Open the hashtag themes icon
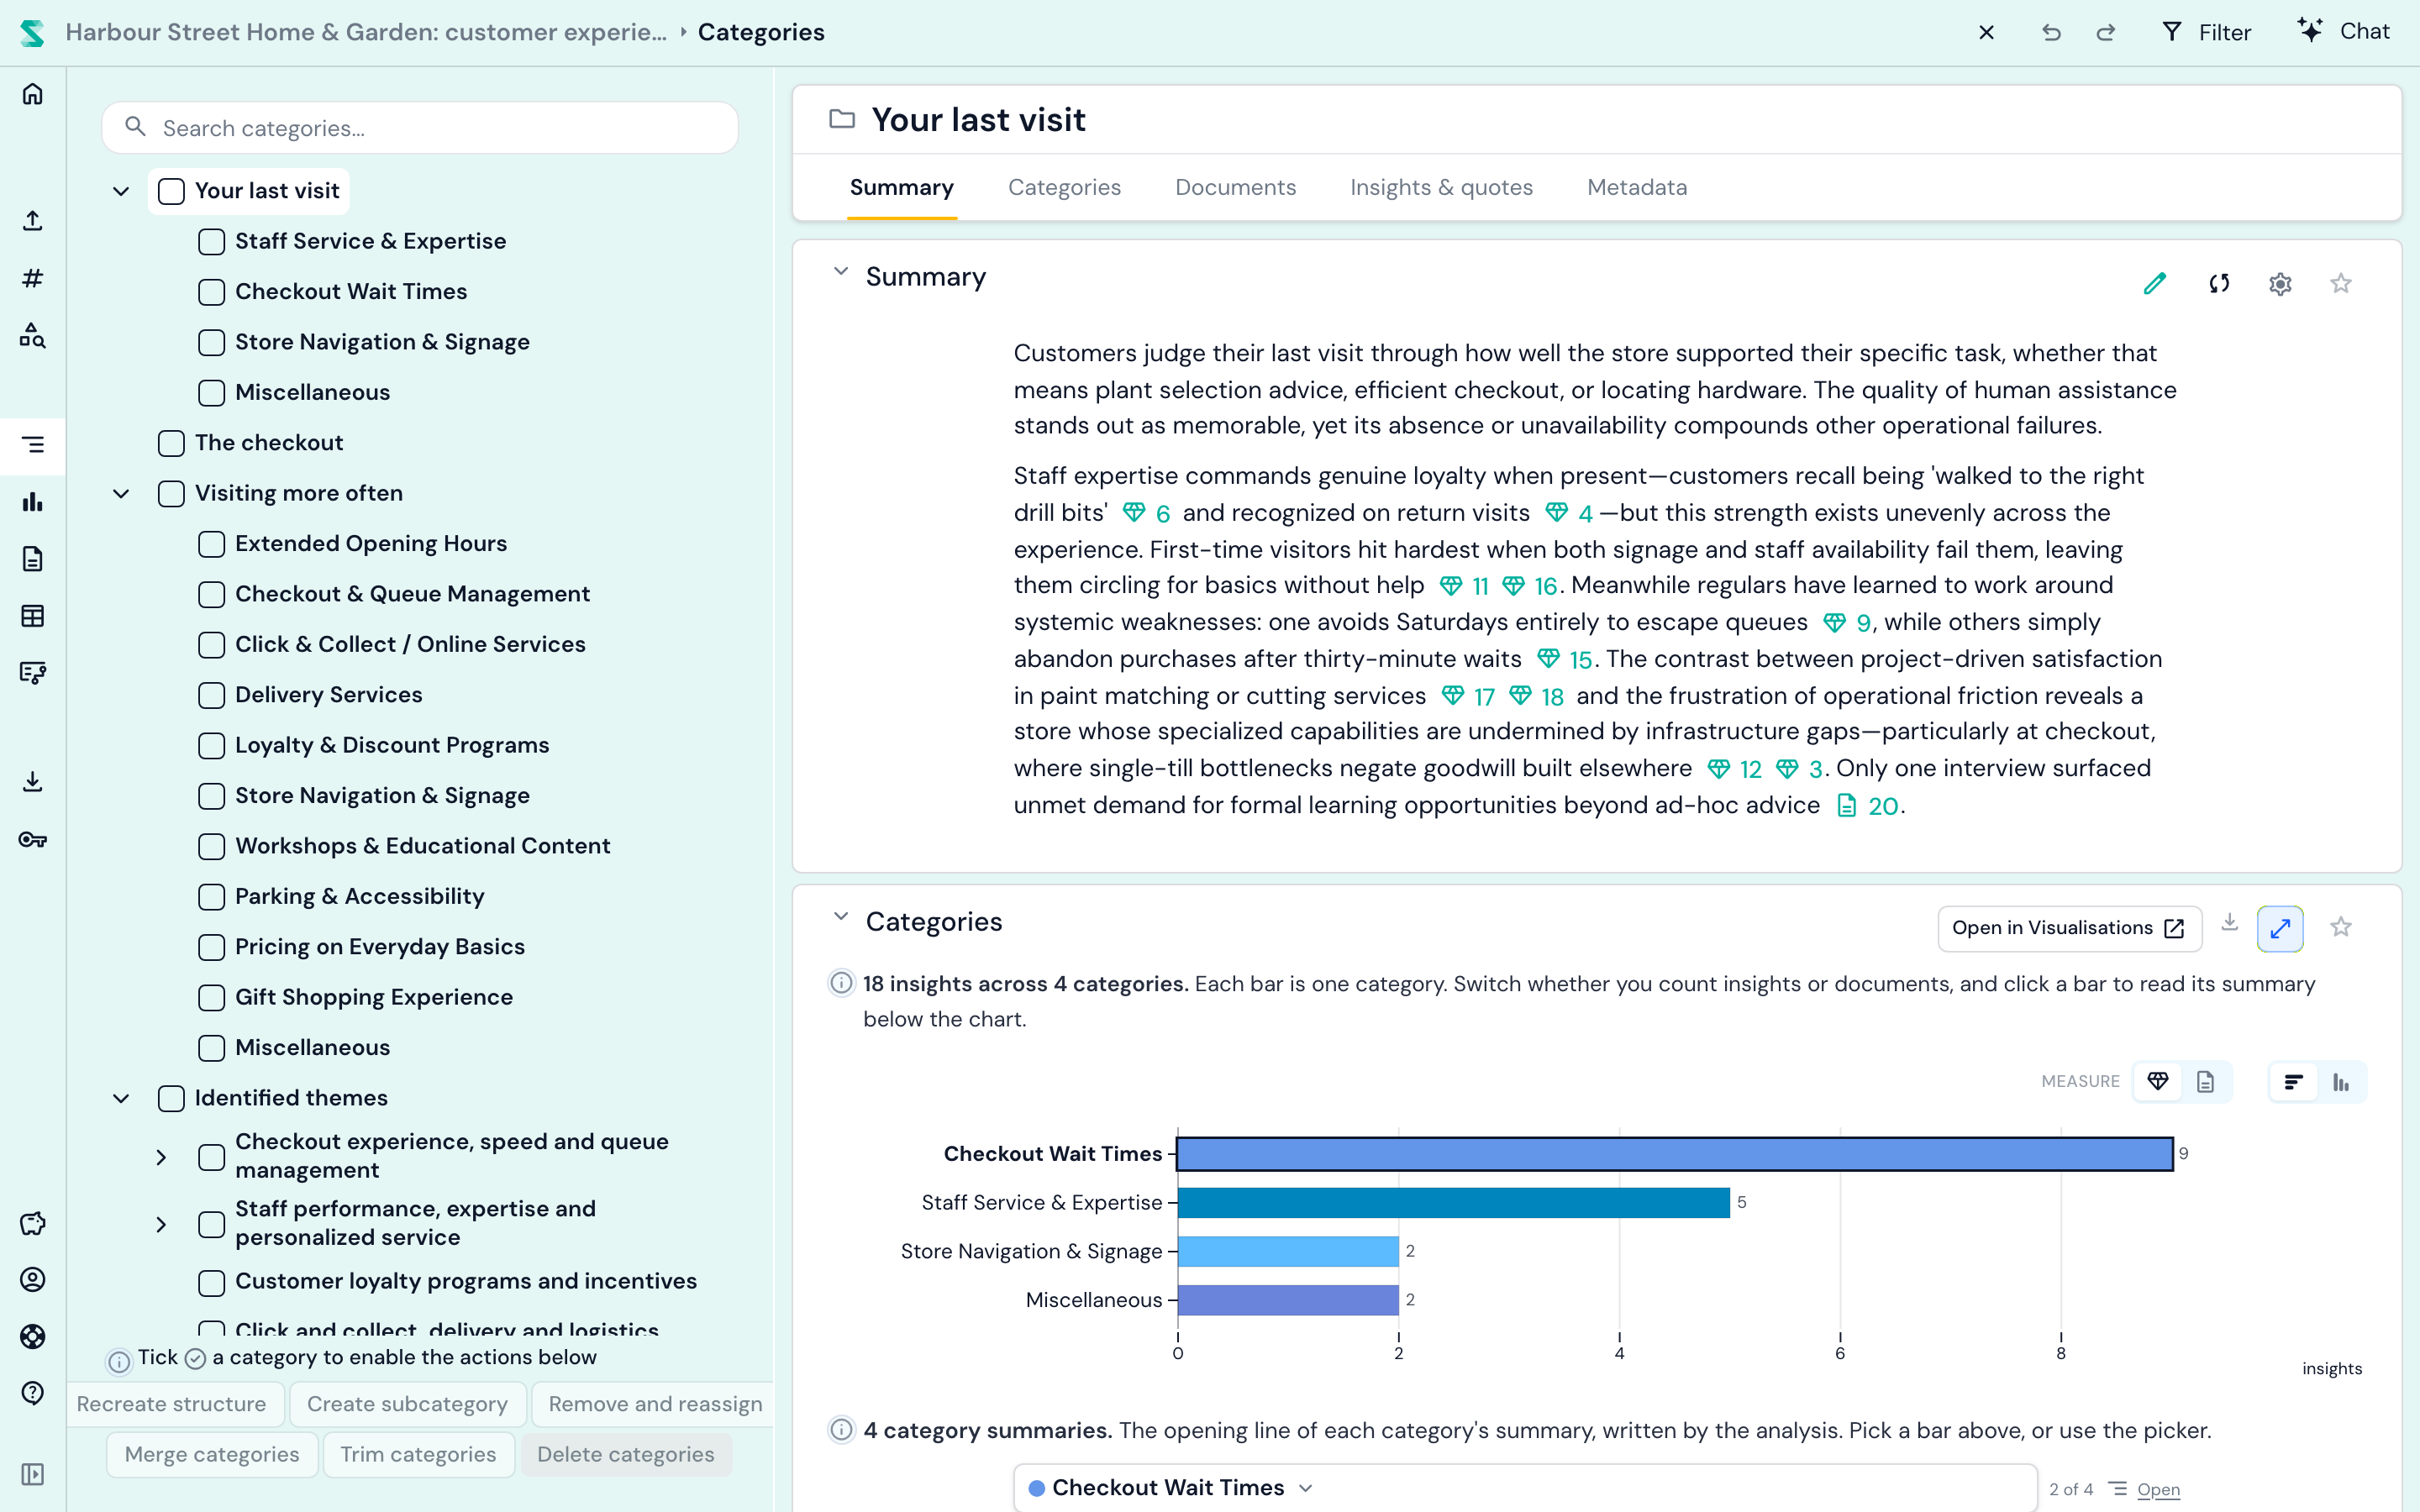Screen dimensions: 2420x1512 (33, 278)
